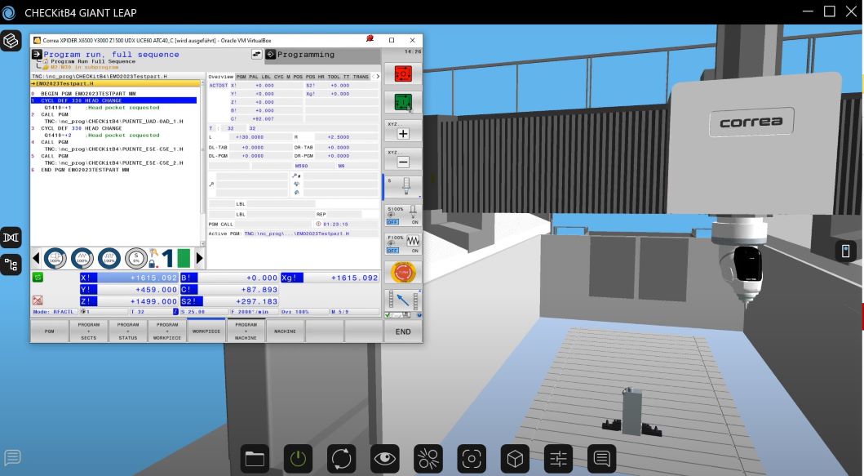The height and width of the screenshot is (476, 864).
Task: Open the folder icon in bottom toolbar
Action: [255, 460]
